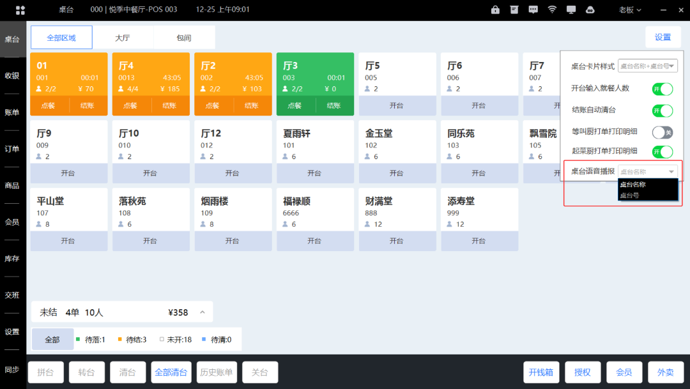Select the 包间 tab
Image resolution: width=690 pixels, height=389 pixels.
(x=184, y=37)
